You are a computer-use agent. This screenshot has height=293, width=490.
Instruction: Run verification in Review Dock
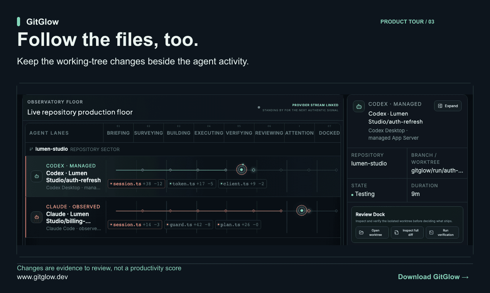(442, 232)
